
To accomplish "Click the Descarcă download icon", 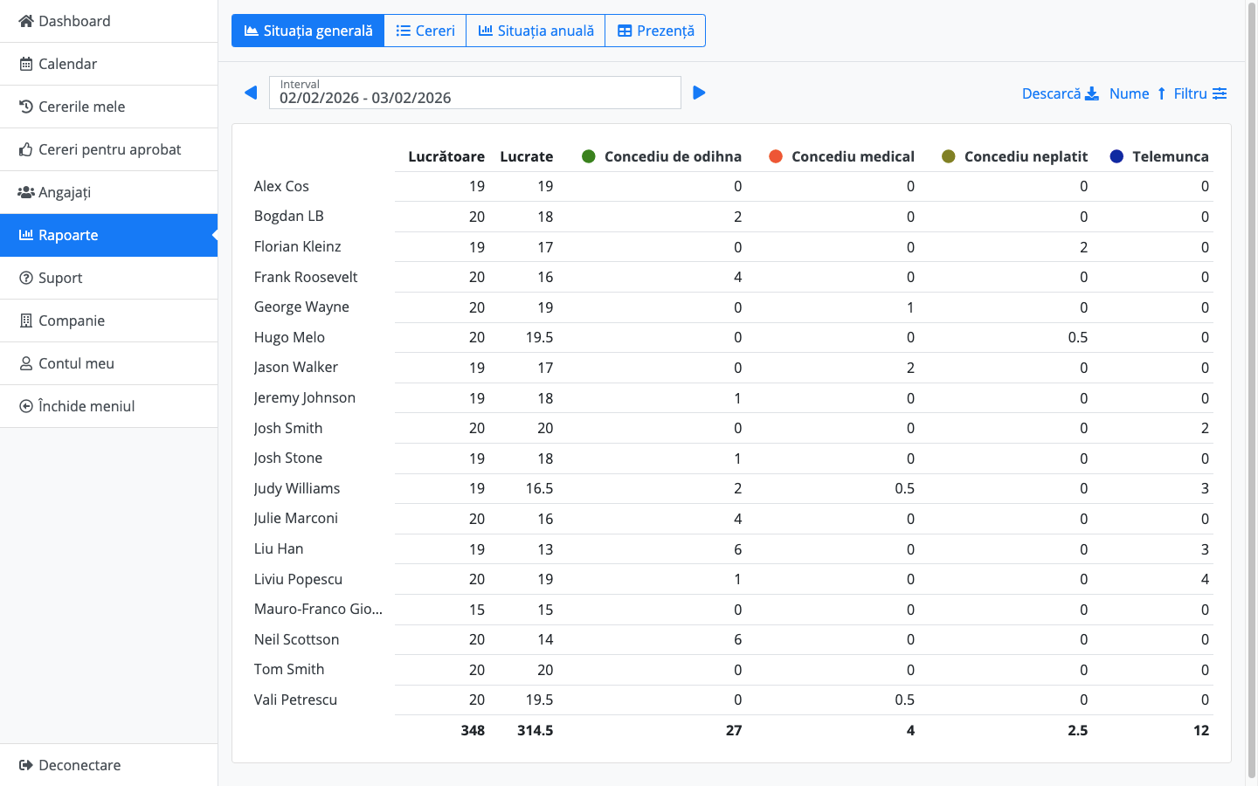I will [x=1091, y=94].
